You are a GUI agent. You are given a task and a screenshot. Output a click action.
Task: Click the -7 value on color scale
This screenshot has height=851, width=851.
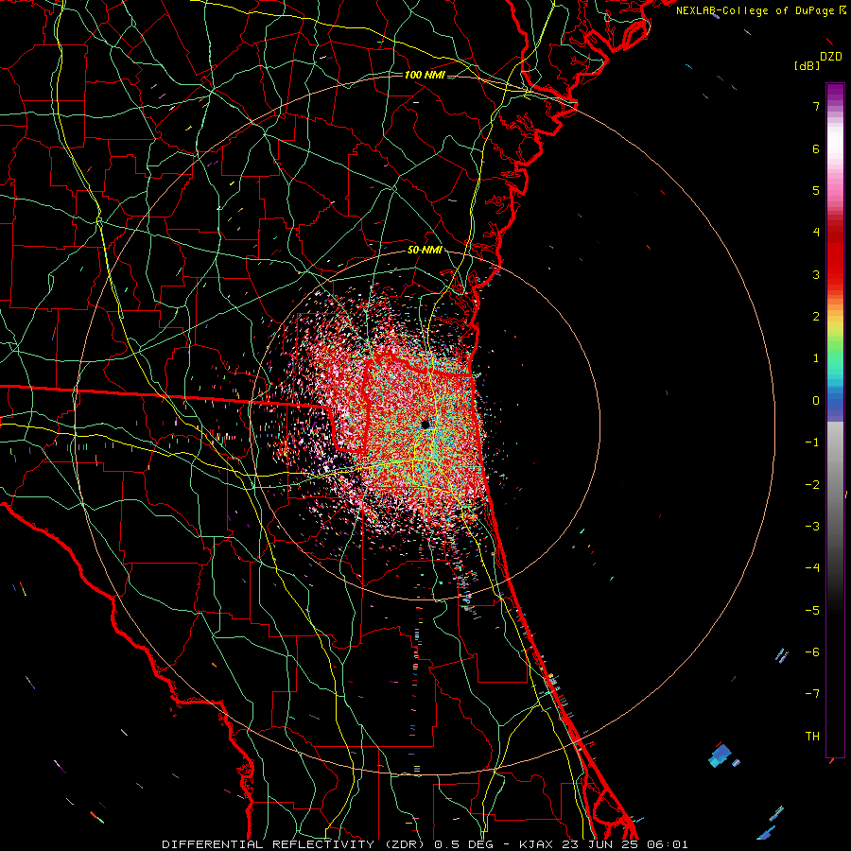click(x=812, y=694)
